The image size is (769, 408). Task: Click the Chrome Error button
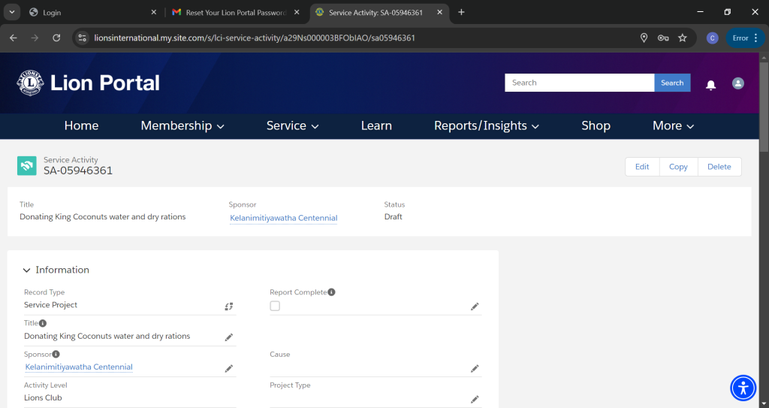click(x=745, y=38)
